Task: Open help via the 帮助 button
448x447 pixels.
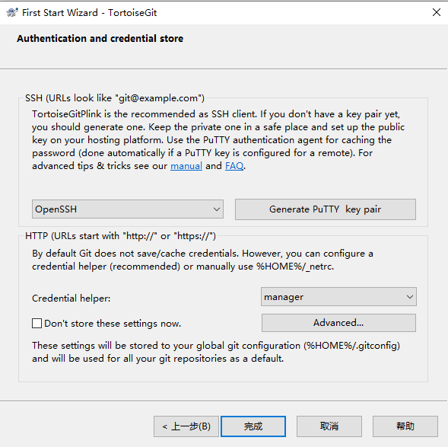Action: (x=405, y=426)
